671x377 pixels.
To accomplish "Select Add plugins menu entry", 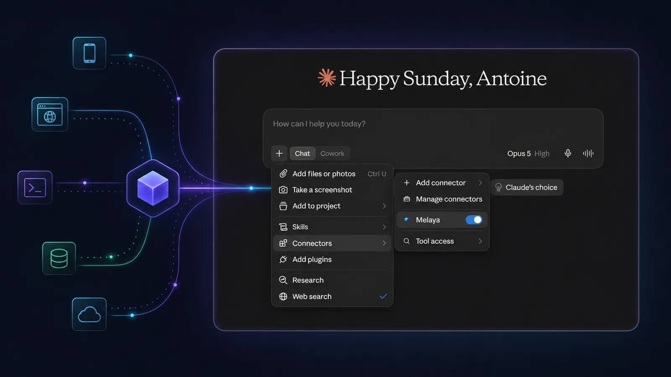I will (333, 259).
